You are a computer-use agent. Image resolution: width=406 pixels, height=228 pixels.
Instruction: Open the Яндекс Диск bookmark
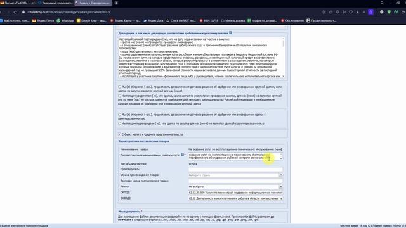tap(154, 20)
